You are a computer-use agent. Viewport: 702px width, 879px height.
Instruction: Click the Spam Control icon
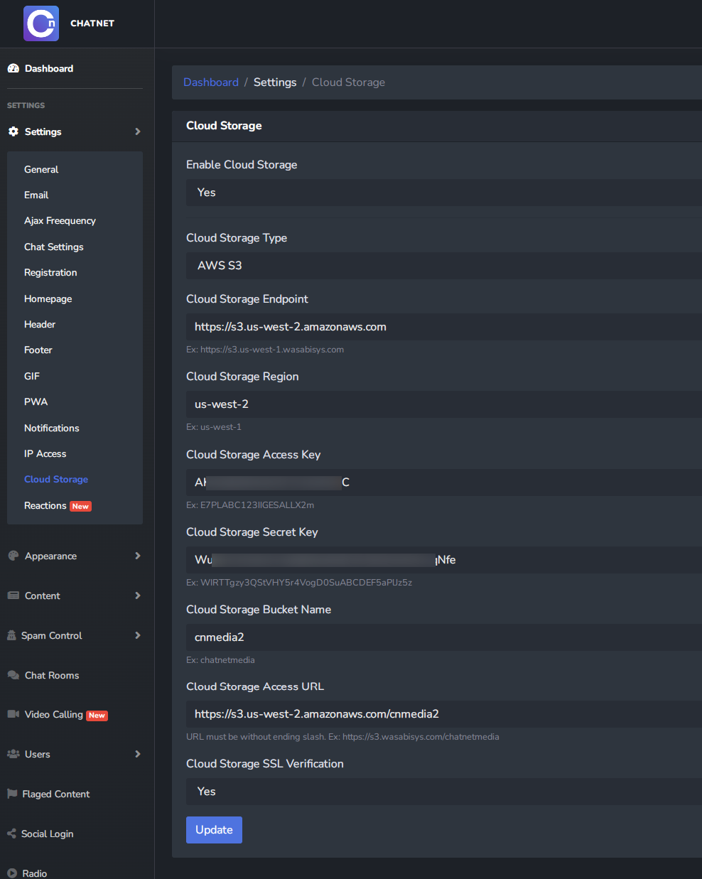(11, 635)
